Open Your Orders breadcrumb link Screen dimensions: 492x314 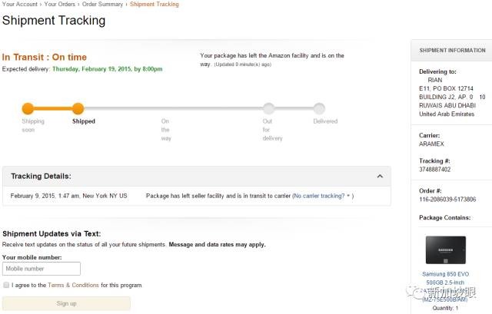60,5
